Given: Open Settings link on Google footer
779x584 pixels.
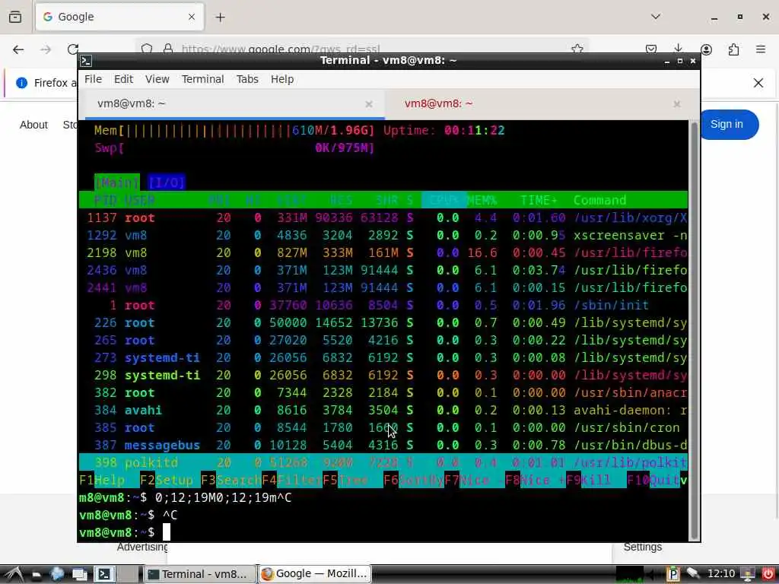Looking at the screenshot, I should tap(642, 547).
